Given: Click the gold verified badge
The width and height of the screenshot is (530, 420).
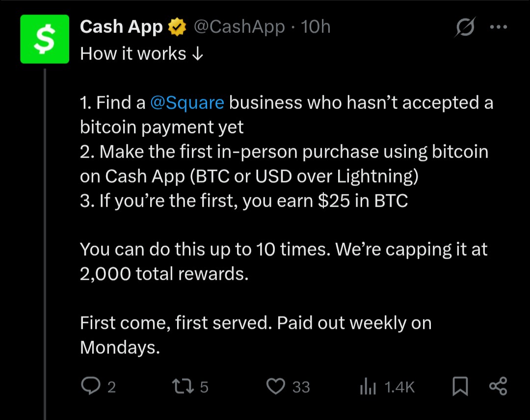Looking at the screenshot, I should pyautogui.click(x=177, y=27).
